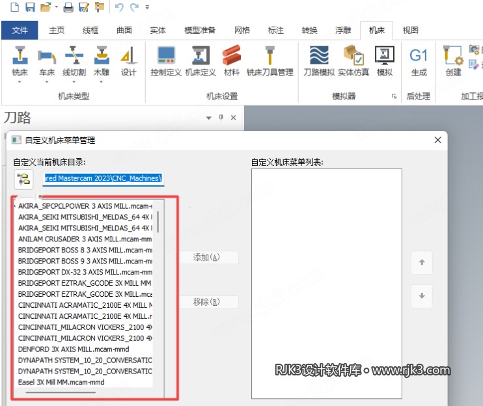This screenshot has height=406, width=483.
Task: Select AKIRA_SPCPCLPOWER 3 AXIS MILL entry
Action: [85, 206]
